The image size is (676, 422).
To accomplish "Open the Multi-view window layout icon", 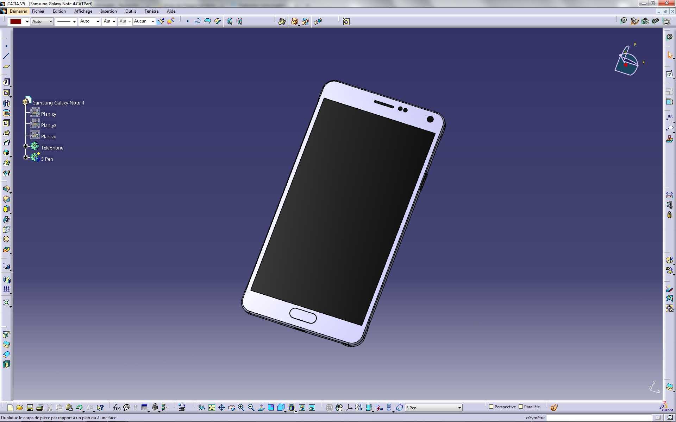I will [x=271, y=408].
